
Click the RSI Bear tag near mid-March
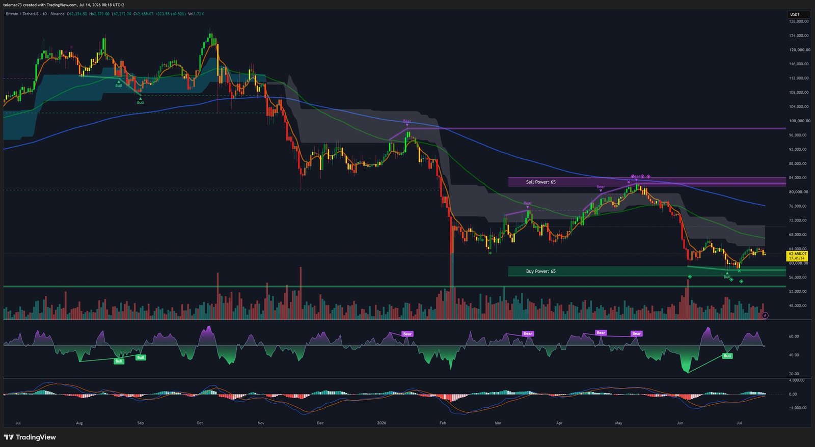coord(528,334)
